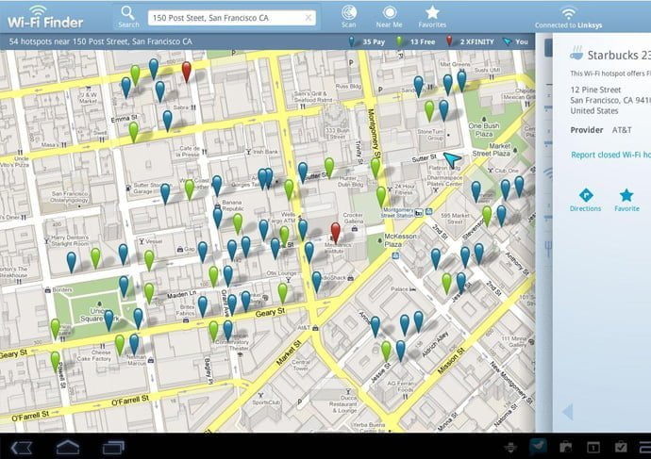Screen dimensions: 651x459
Task: Open Android recent apps button
Action: click(x=111, y=446)
